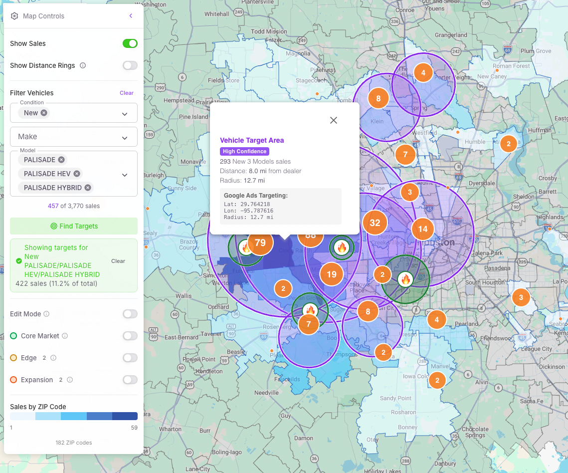Enable the Show Distance Rings toggle
Image resolution: width=568 pixels, height=473 pixels.
130,65
